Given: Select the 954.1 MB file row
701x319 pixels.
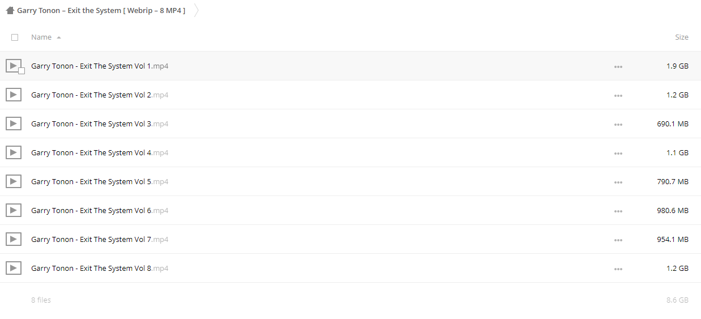Looking at the screenshot, I should click(x=350, y=239).
